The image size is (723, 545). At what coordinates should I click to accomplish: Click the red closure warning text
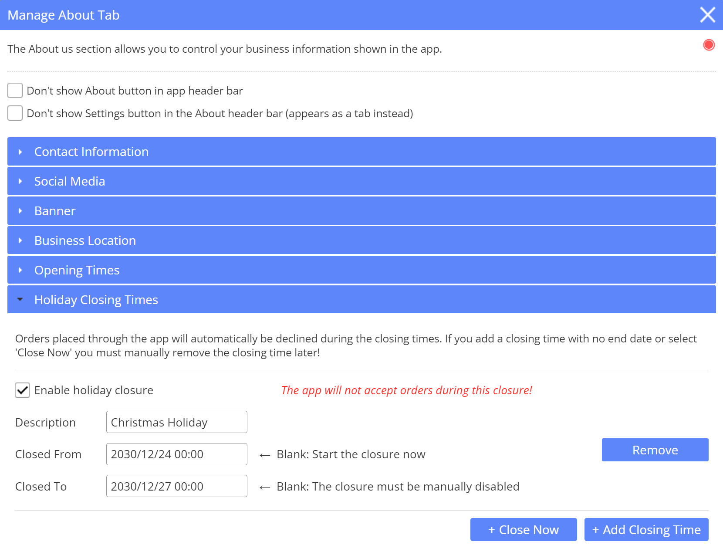coord(406,390)
